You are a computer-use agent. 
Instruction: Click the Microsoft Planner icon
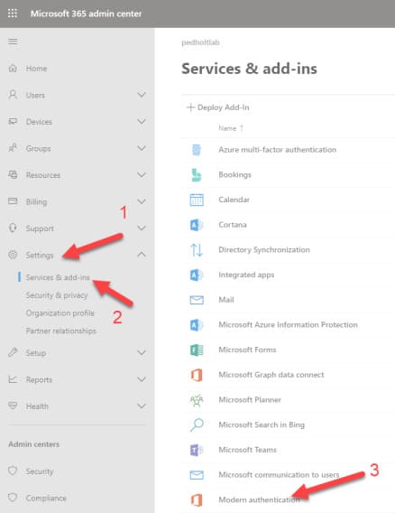(197, 400)
